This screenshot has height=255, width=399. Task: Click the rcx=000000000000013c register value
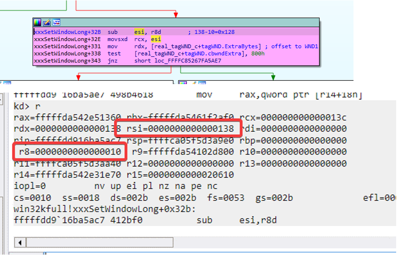pyautogui.click(x=293, y=117)
